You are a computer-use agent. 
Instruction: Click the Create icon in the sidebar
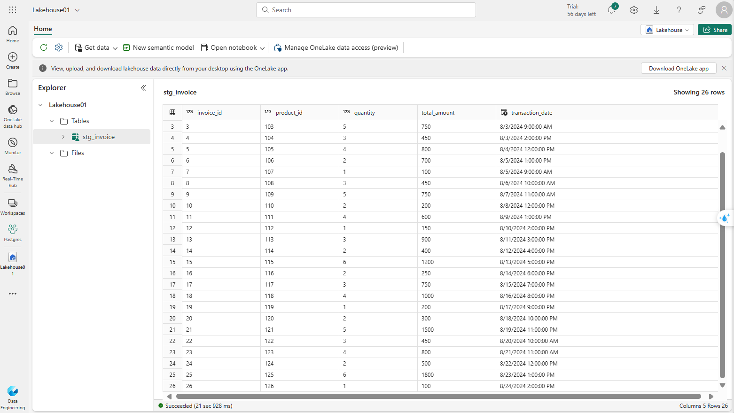13,60
